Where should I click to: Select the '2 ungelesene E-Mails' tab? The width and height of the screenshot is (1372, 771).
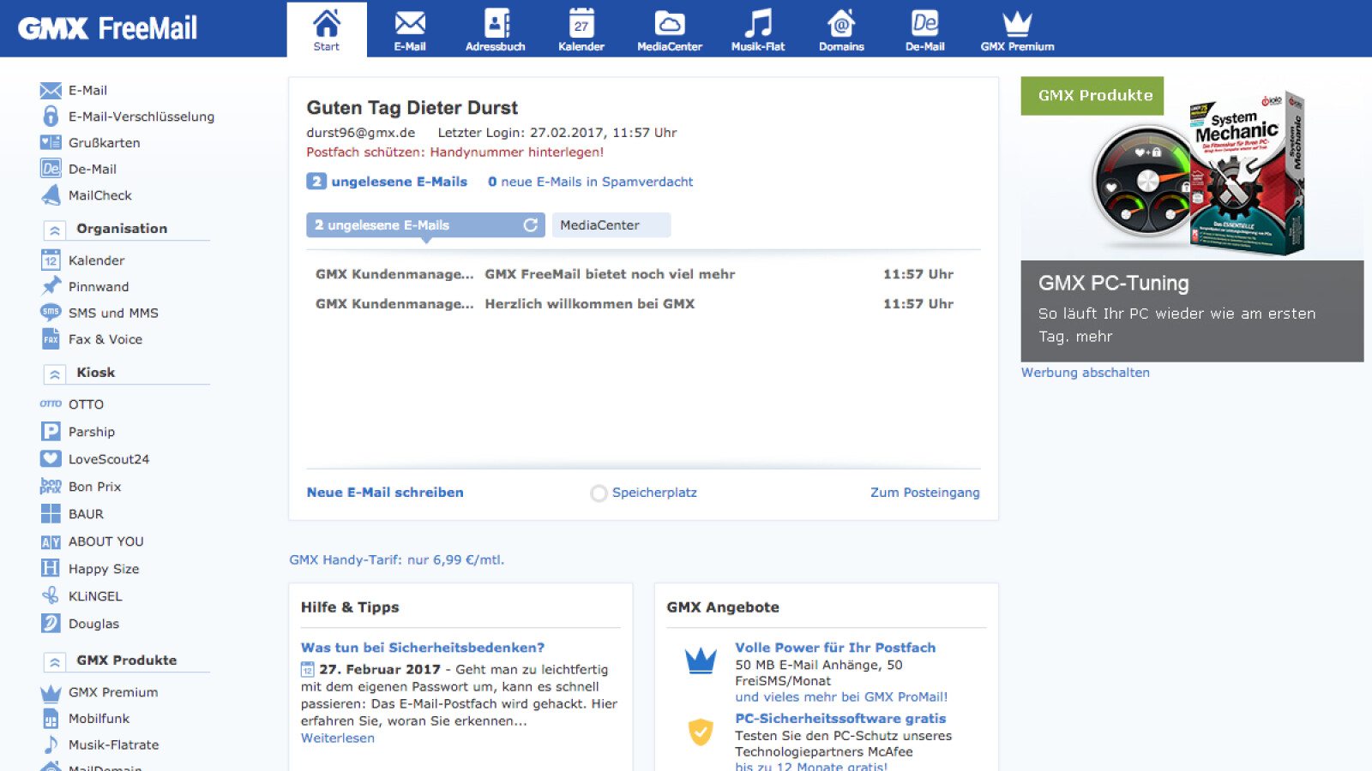point(425,225)
